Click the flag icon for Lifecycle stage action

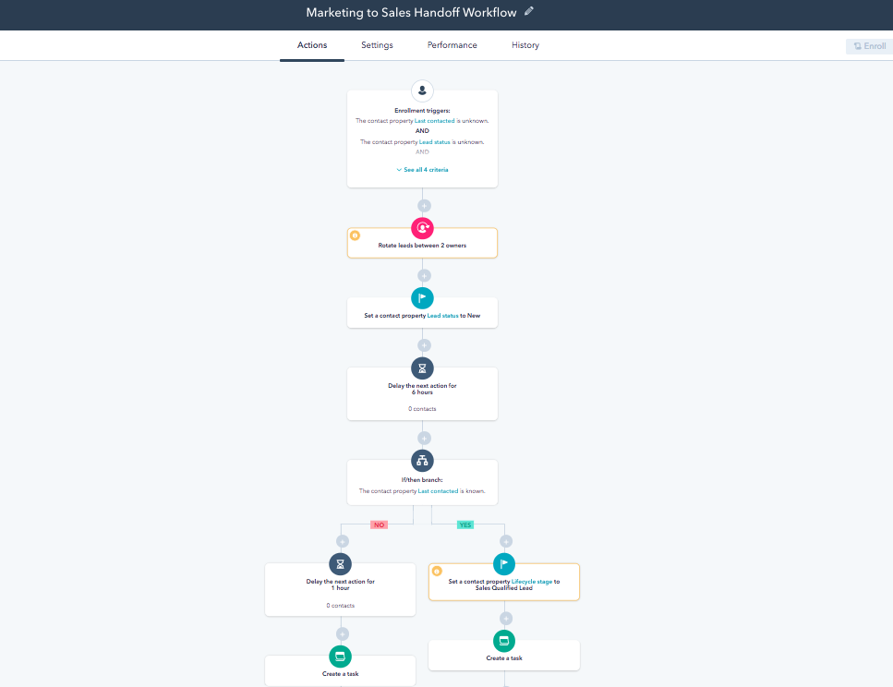pyautogui.click(x=504, y=563)
